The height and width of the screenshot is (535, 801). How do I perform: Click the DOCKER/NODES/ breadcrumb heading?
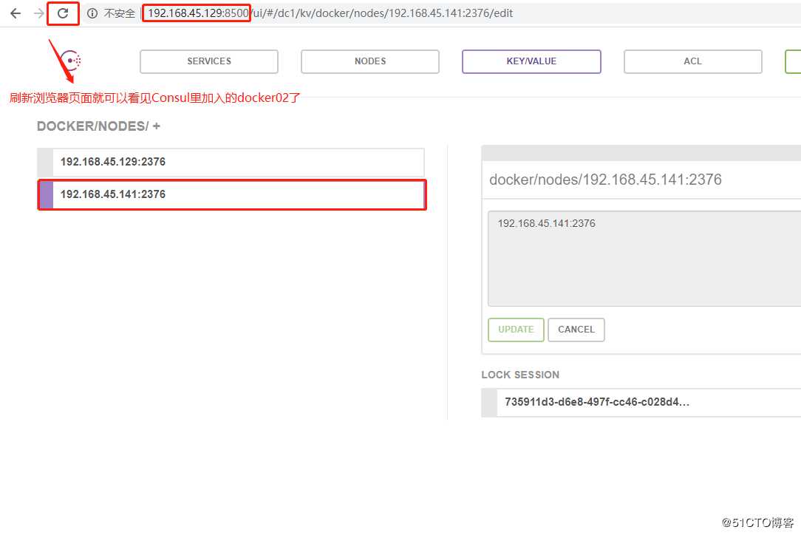coord(93,126)
